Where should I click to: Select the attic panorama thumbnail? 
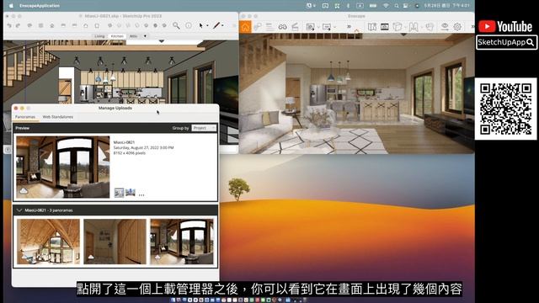point(48,242)
